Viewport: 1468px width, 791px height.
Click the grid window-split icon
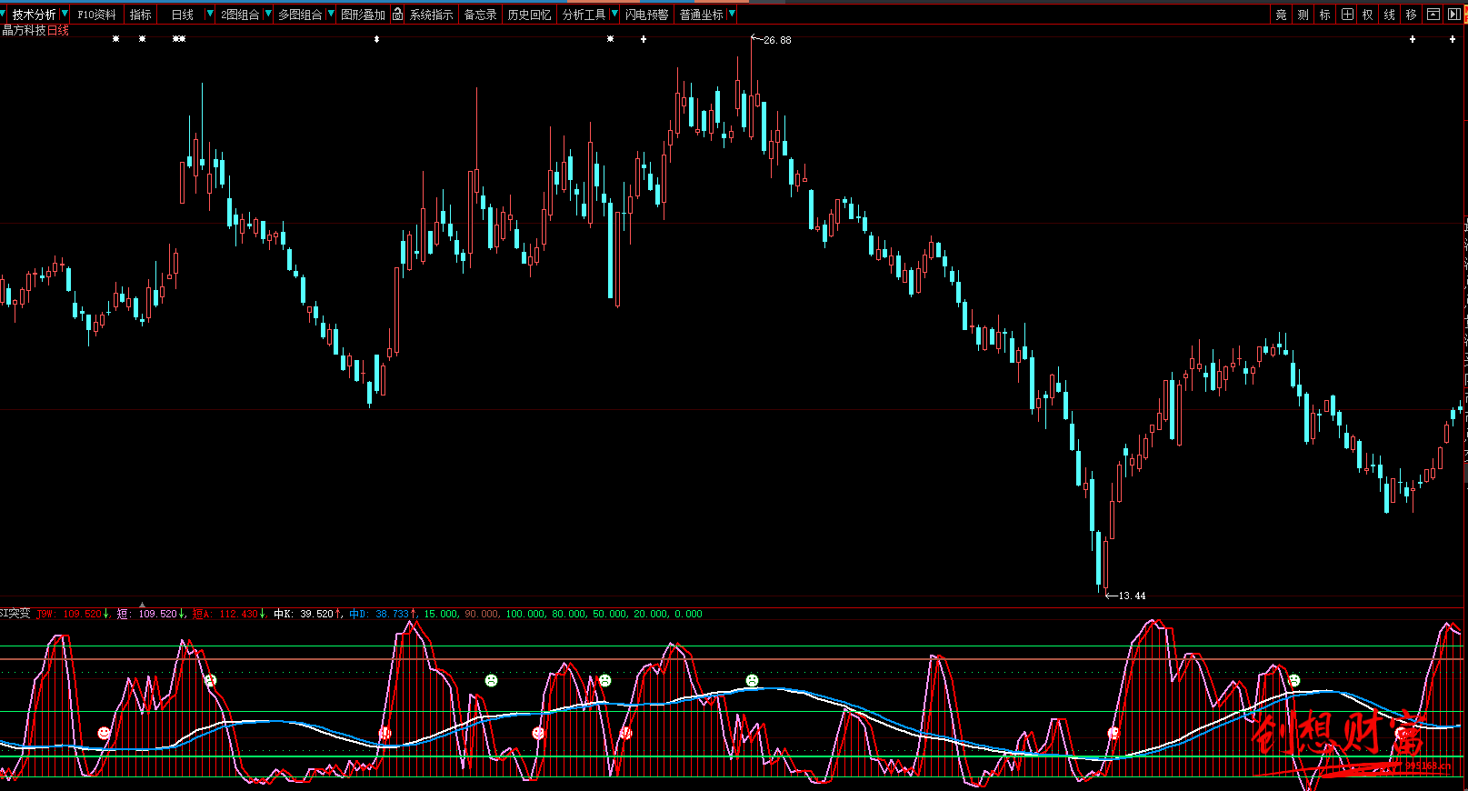coord(1346,15)
